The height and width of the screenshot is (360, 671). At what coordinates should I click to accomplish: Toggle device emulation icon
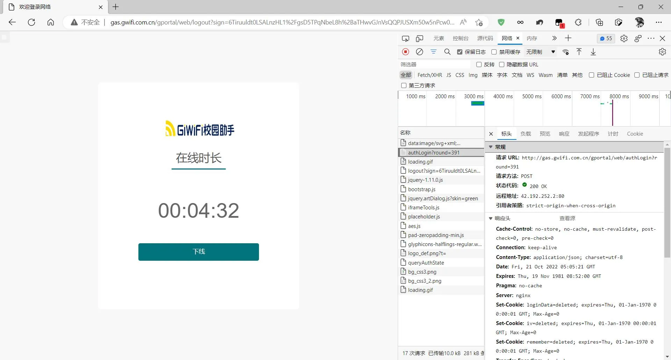tap(419, 38)
